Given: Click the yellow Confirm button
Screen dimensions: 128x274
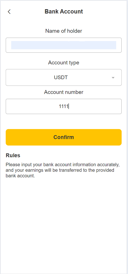Looking at the screenshot, I should [x=64, y=137].
